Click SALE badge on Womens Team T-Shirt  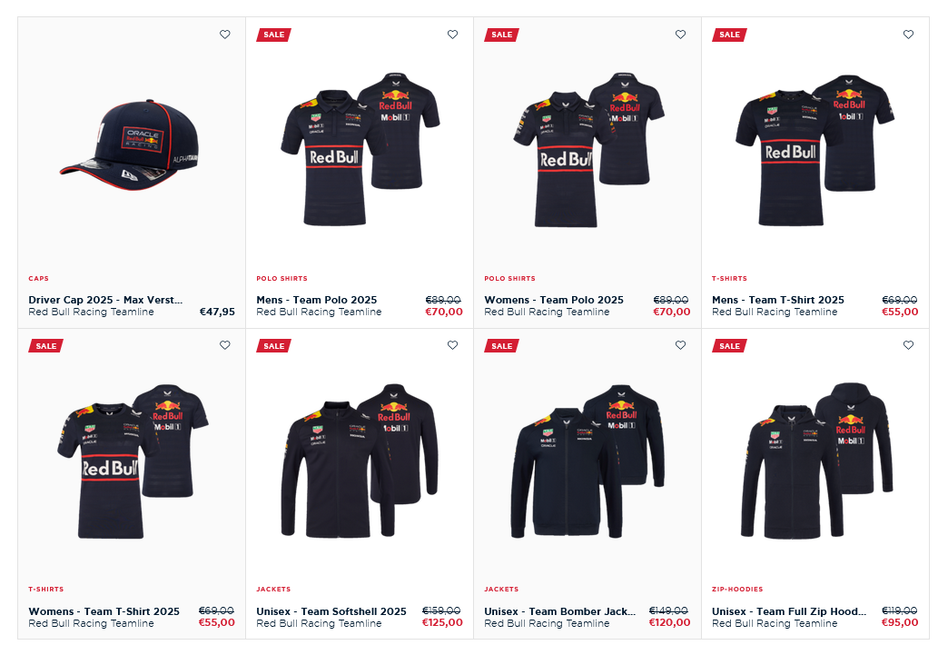(46, 346)
